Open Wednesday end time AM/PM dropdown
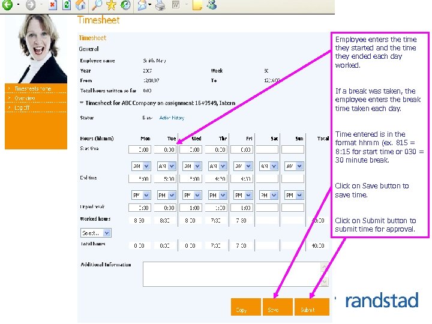 [x=192, y=195]
